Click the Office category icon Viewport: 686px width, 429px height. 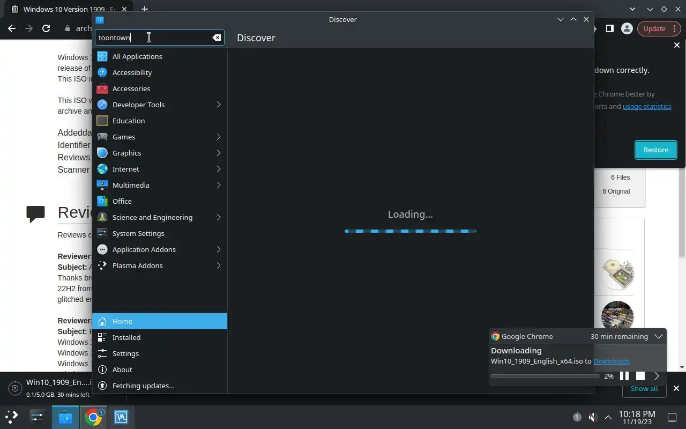pyautogui.click(x=102, y=201)
